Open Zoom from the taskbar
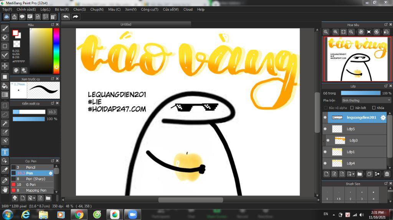Viewport: 393px width, 220px height. coord(132,215)
